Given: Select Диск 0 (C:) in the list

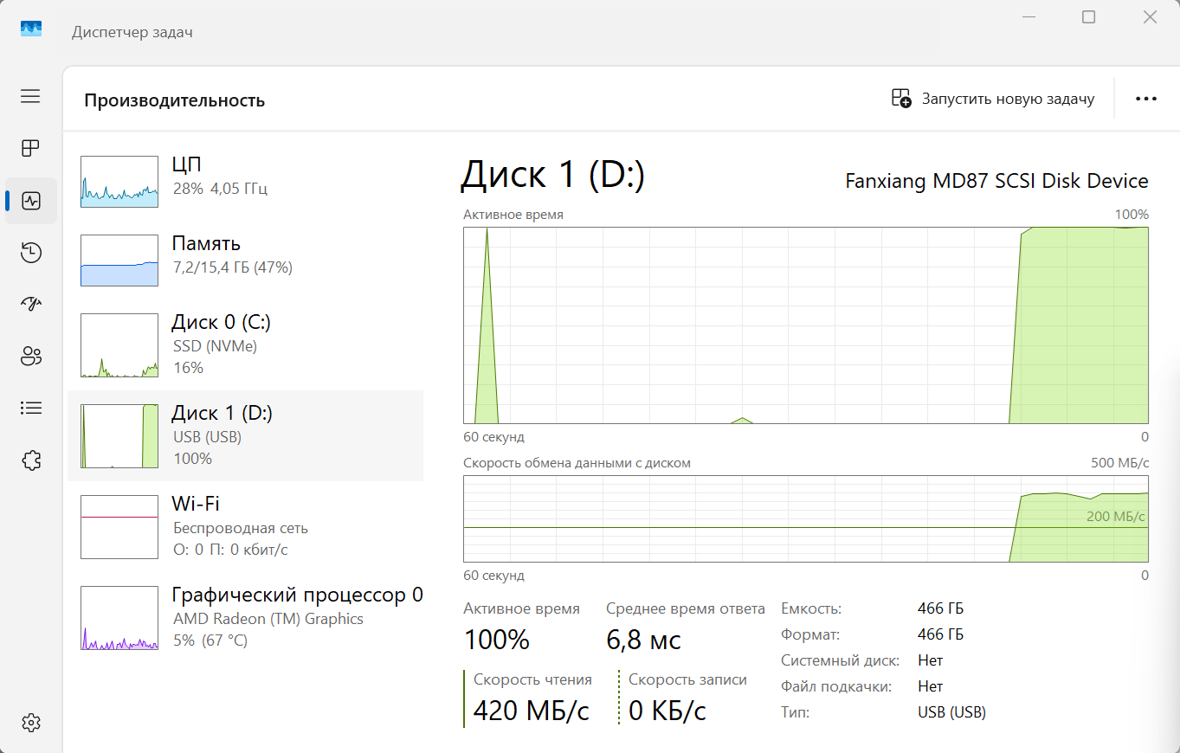Looking at the screenshot, I should (x=245, y=344).
